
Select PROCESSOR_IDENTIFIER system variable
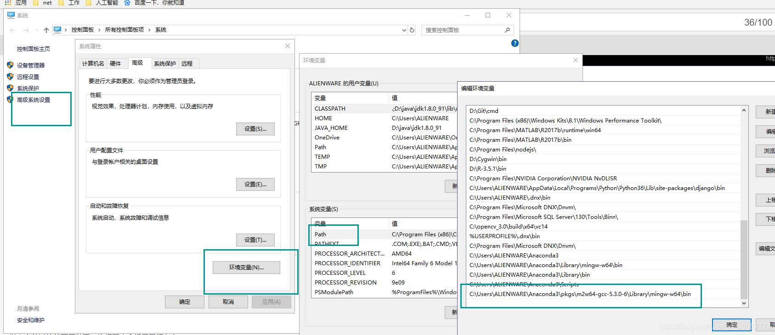pyautogui.click(x=385, y=263)
